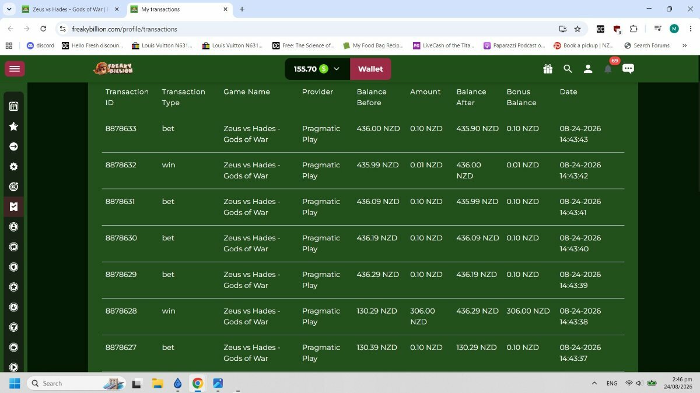This screenshot has height=393, width=700.
Task: Open the hamburger menu button
Action: 15,69
